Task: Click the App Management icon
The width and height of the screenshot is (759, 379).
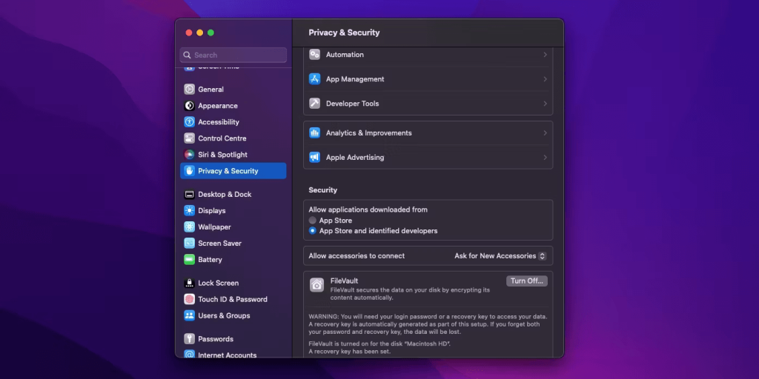Action: click(x=314, y=78)
